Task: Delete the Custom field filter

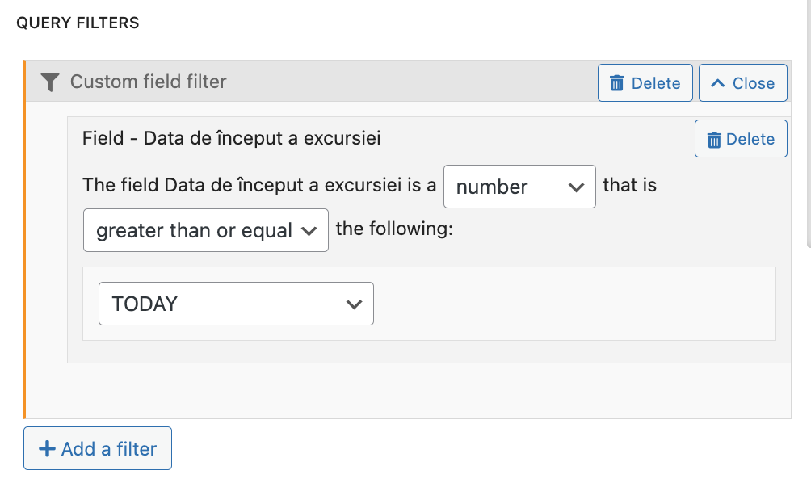Action: point(645,82)
